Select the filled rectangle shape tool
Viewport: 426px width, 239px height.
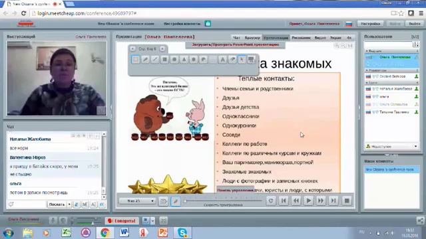pos(164,59)
